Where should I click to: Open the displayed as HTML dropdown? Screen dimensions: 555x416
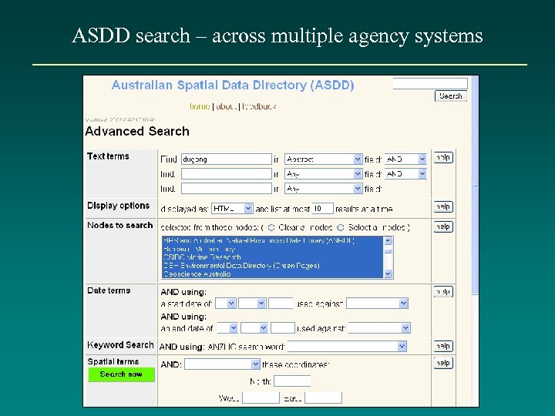coord(232,209)
